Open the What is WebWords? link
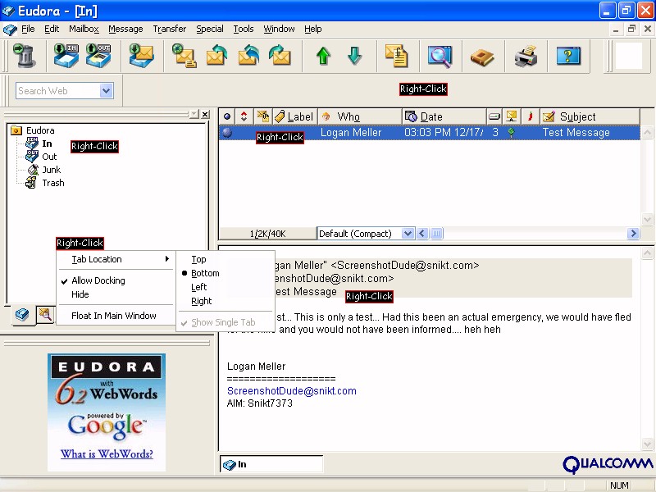The height and width of the screenshot is (492, 656). pos(107,454)
